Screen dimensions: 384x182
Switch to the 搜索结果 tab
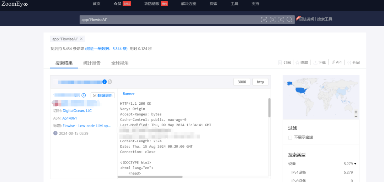(x=64, y=63)
